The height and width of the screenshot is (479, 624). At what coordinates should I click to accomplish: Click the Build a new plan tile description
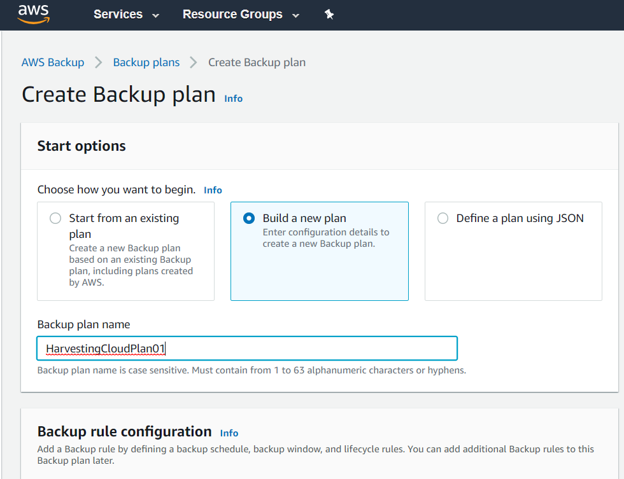coord(326,238)
